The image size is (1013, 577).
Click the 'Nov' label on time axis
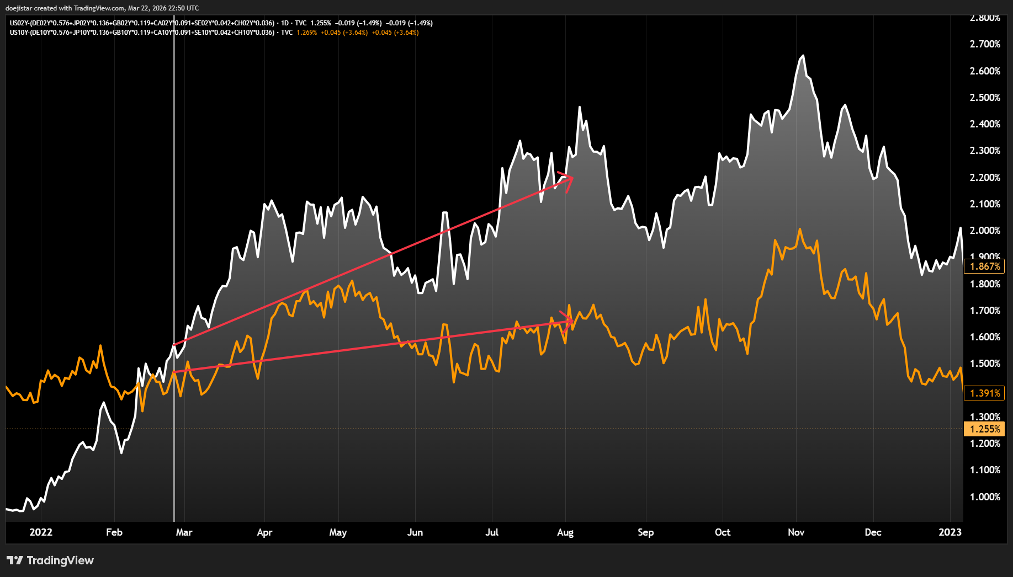796,532
